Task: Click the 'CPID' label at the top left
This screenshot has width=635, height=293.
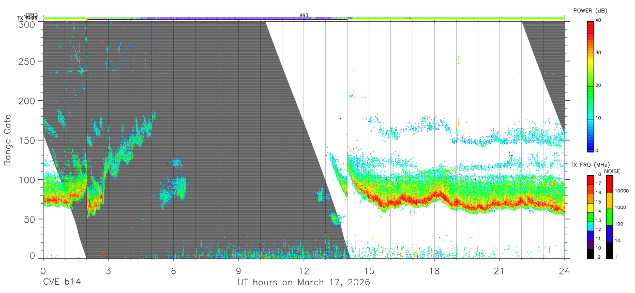Action: [x=32, y=15]
